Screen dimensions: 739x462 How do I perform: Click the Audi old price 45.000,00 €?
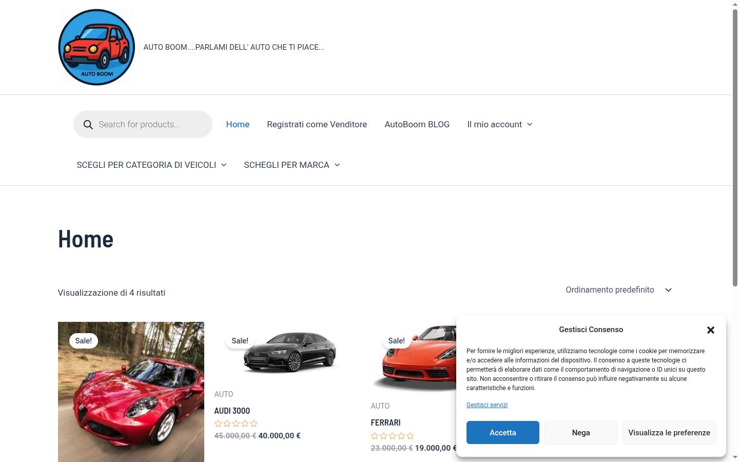point(235,436)
